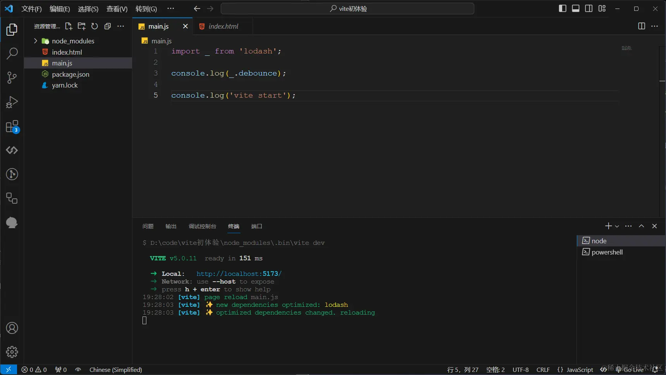Viewport: 666px width, 375px height.
Task: Go back with the navigation arrow
Action: coord(197,9)
